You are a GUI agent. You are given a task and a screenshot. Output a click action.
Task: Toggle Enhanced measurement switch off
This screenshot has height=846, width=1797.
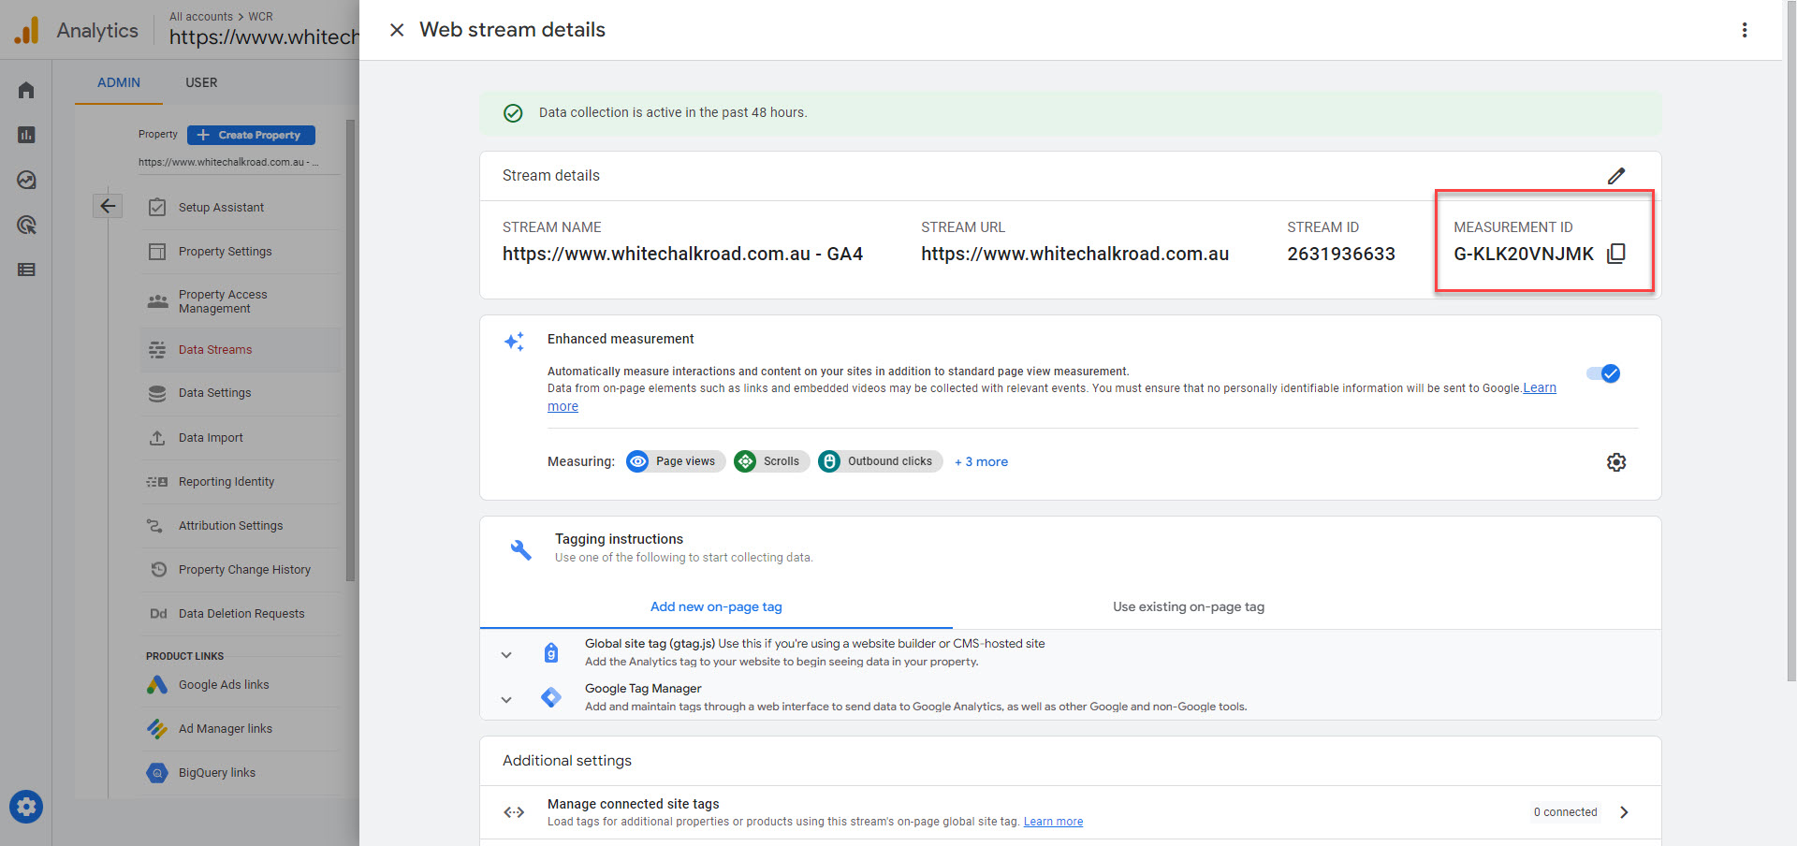(1603, 373)
